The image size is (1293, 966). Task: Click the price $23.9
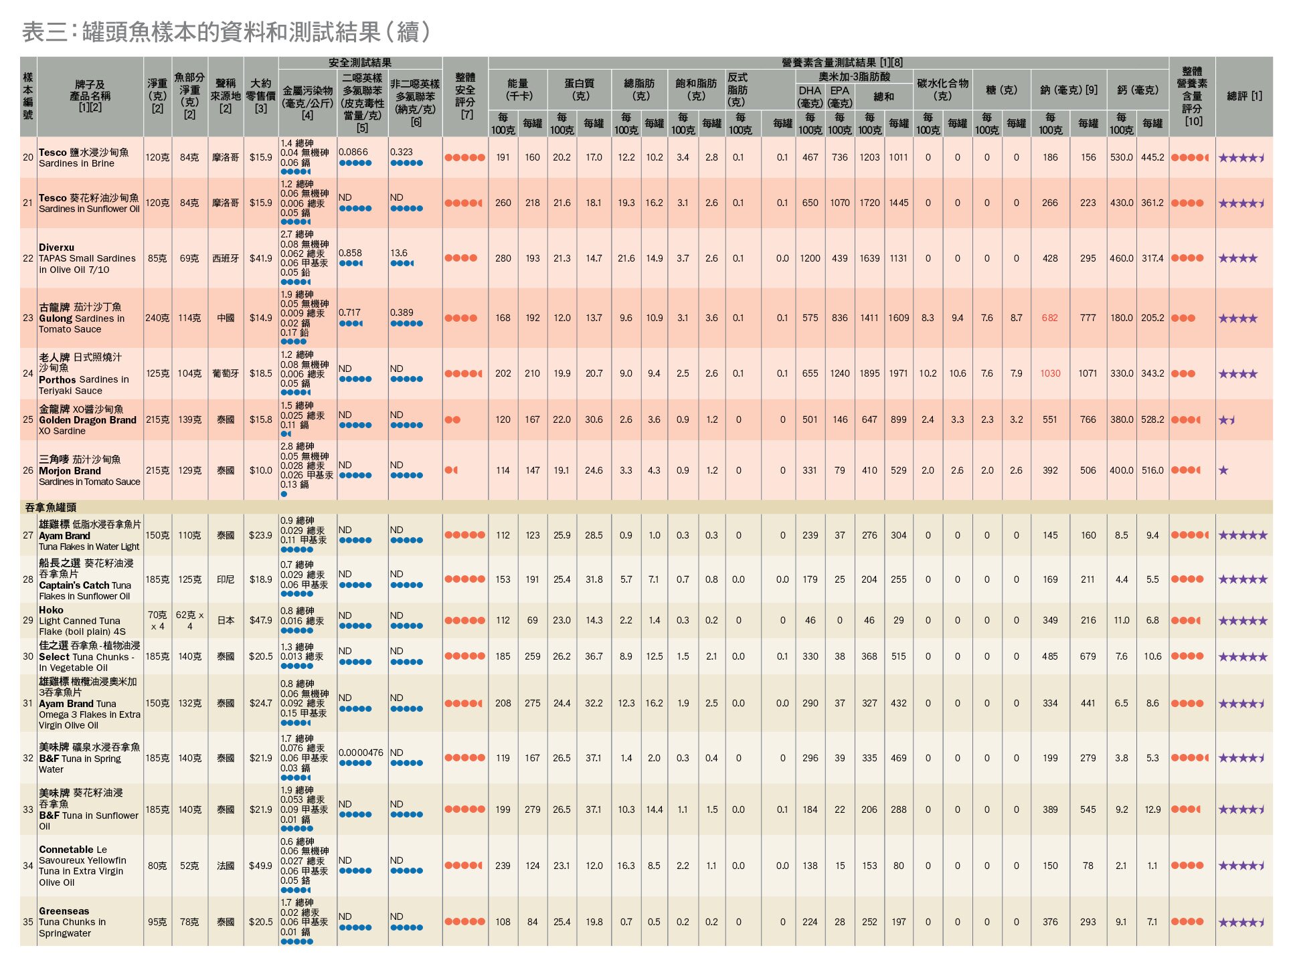(x=261, y=535)
